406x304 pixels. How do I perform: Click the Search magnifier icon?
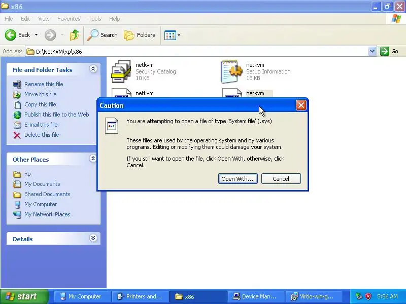pos(92,35)
